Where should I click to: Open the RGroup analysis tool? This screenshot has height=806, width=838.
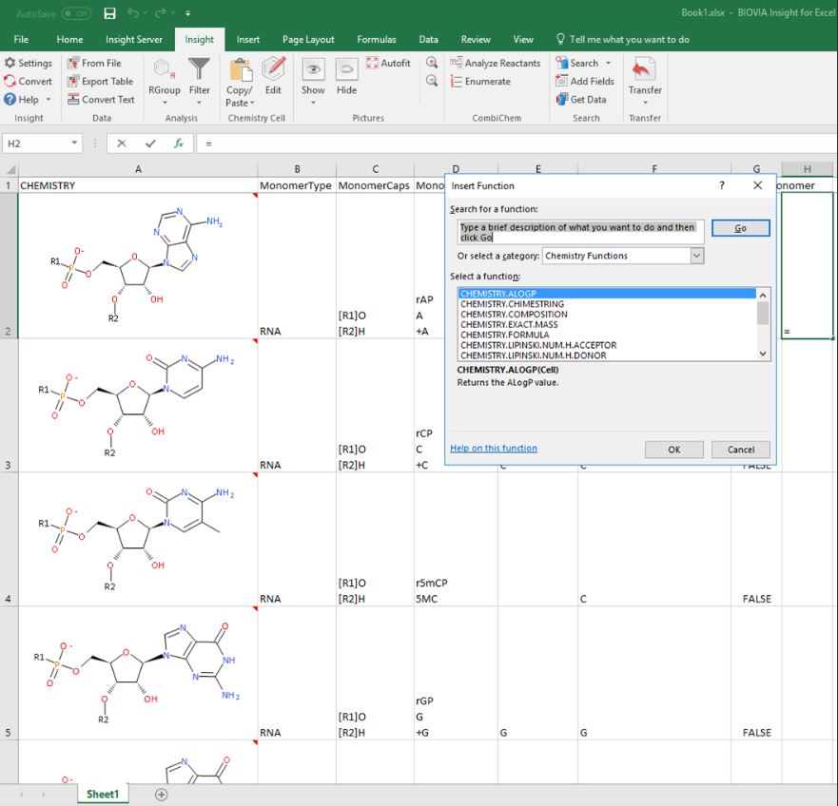point(164,76)
